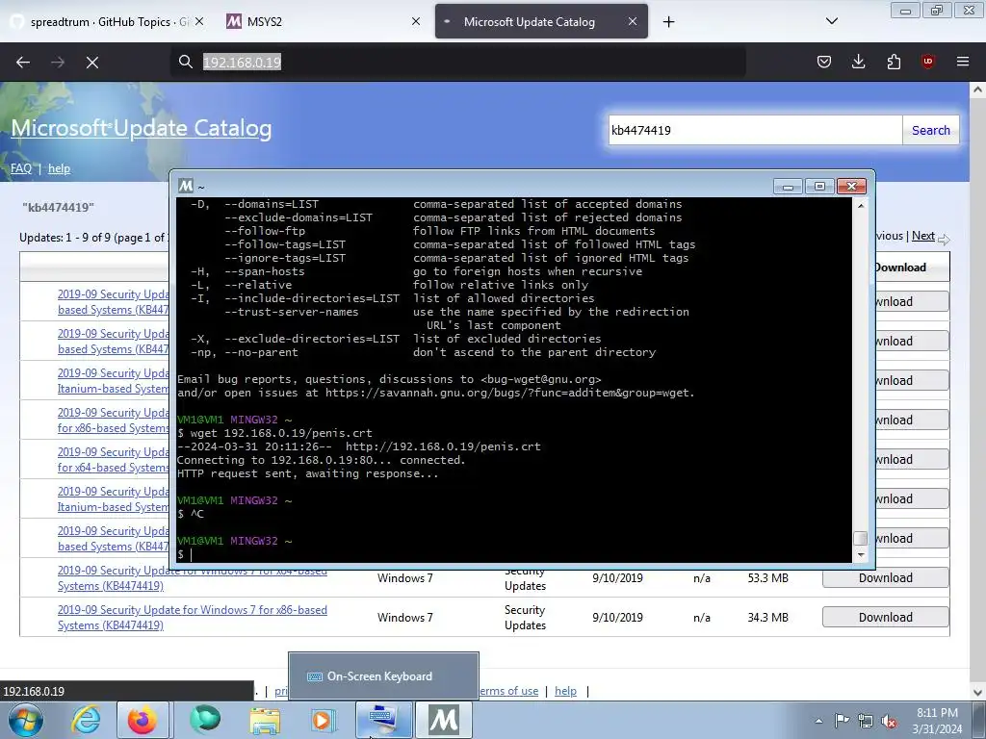This screenshot has width=986, height=739.
Task: Switch to the MSYS2 taskbar button
Action: [x=444, y=720]
